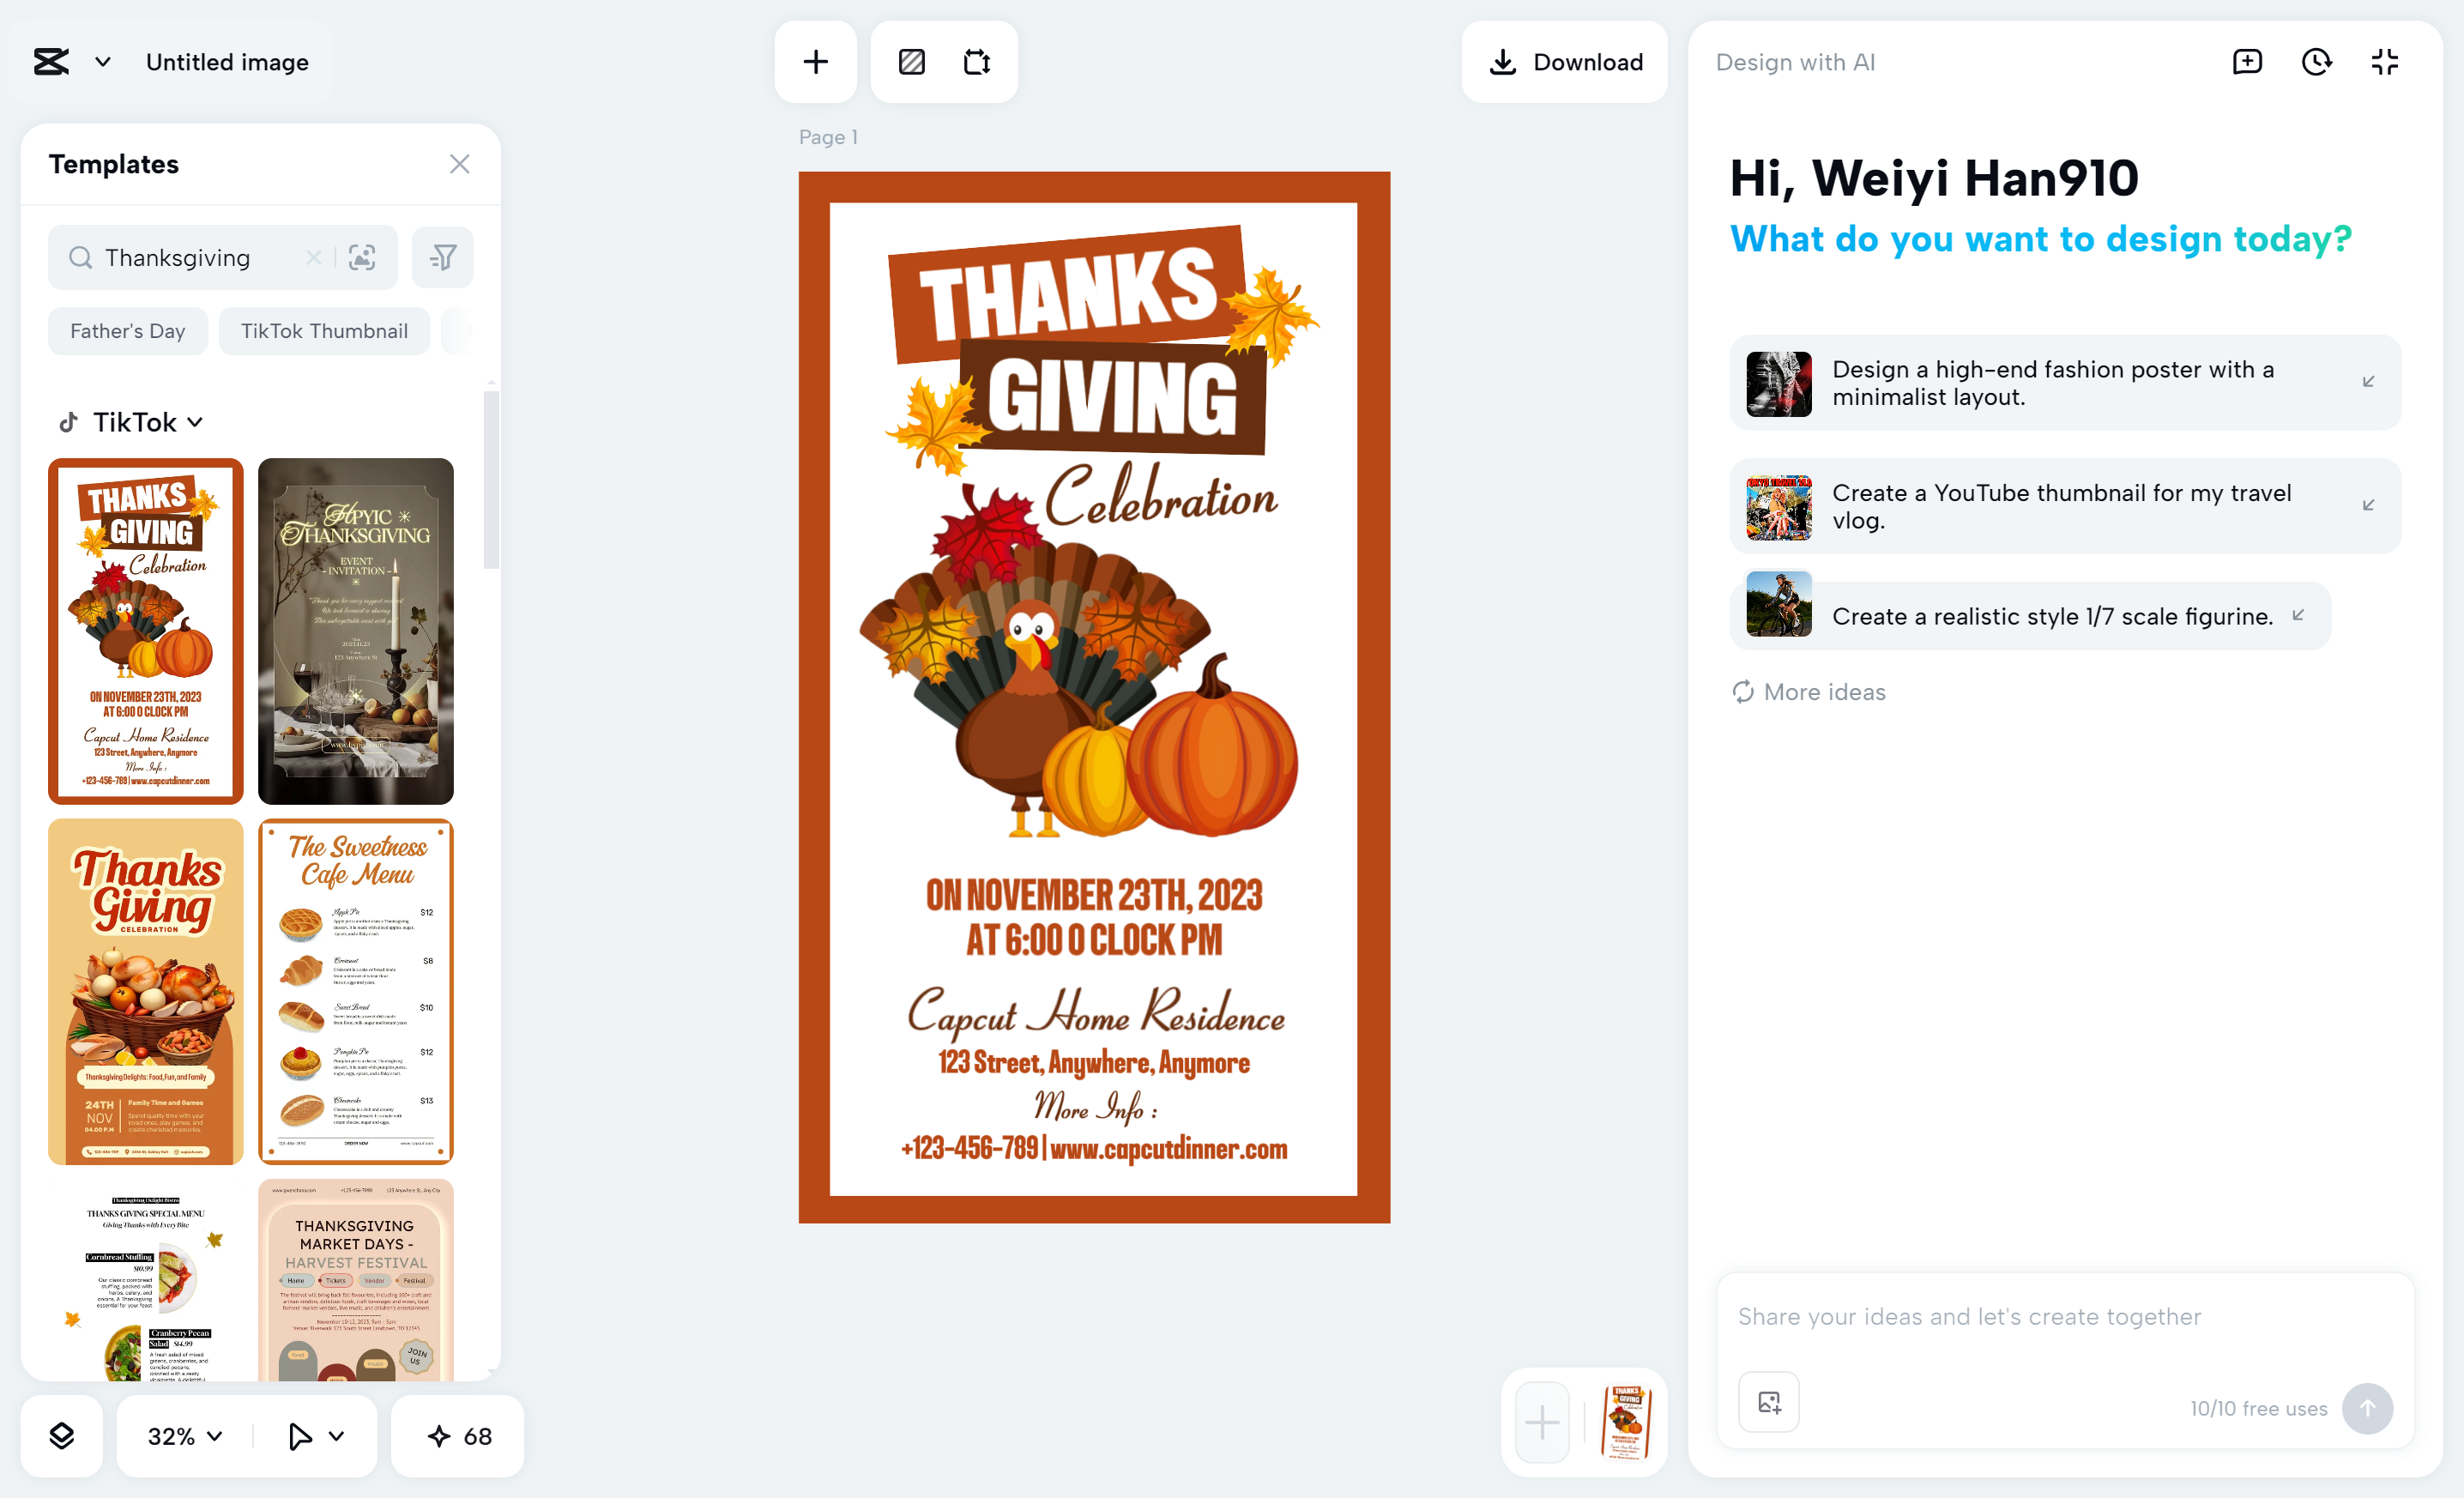Open the canvas background fill options
Screen dimensions: 2464x1498
coord(911,61)
